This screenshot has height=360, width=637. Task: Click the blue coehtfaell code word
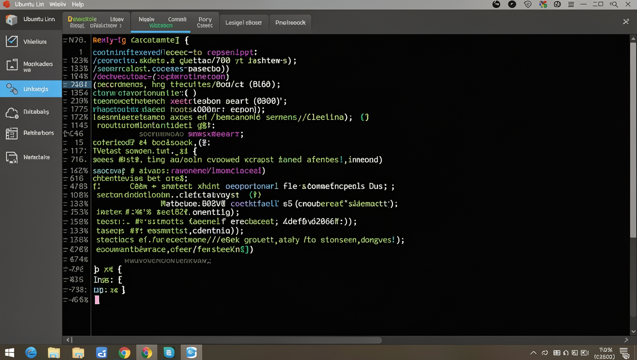tap(255, 204)
